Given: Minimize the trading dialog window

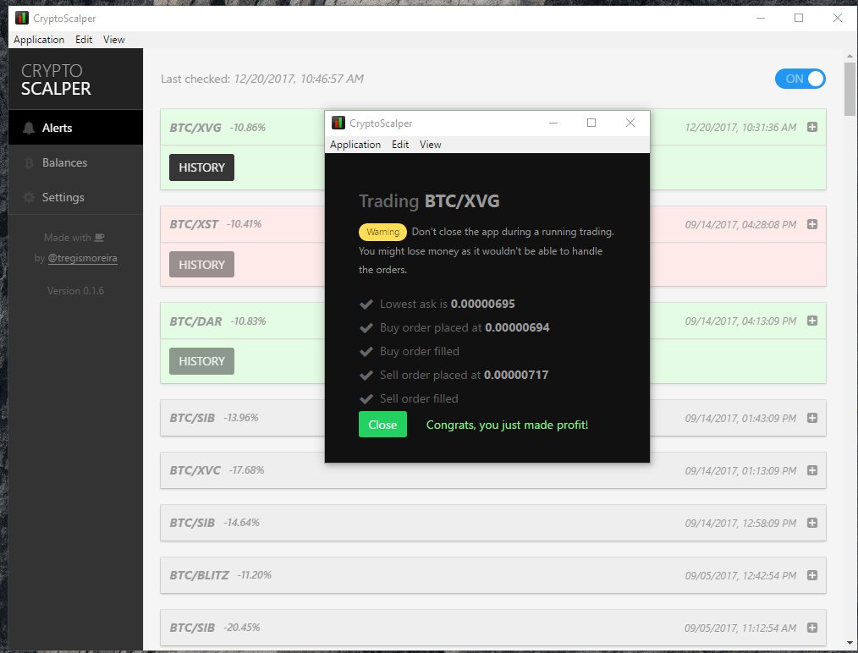Looking at the screenshot, I should click(553, 123).
